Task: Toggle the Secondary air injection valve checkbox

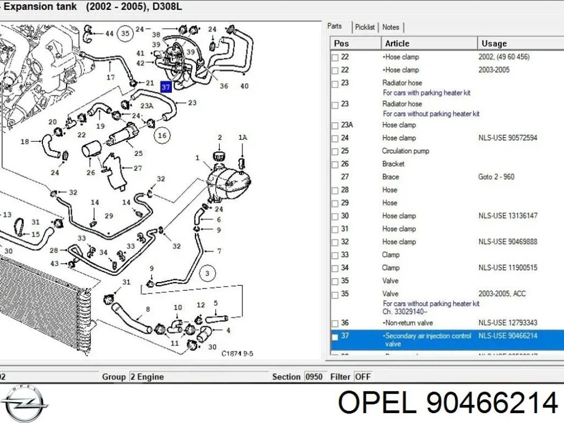Action: pyautogui.click(x=335, y=337)
